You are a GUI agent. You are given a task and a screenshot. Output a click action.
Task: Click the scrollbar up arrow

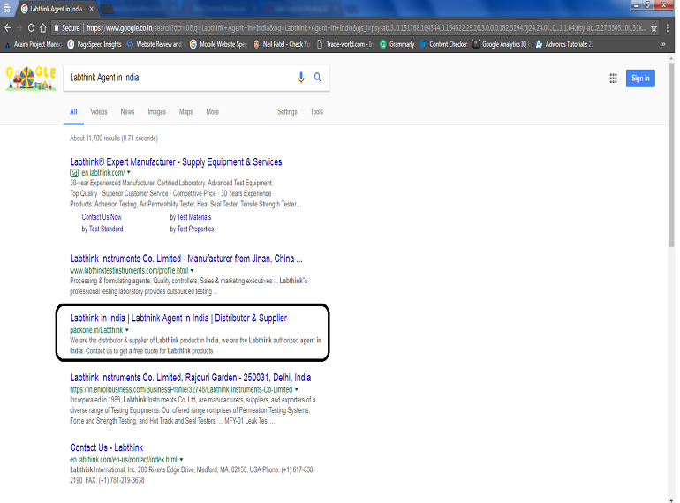[x=671, y=56]
